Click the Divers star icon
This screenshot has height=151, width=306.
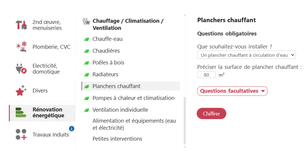pos(21,91)
